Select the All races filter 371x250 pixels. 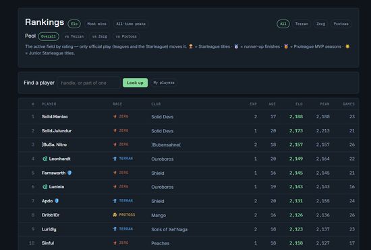(283, 24)
